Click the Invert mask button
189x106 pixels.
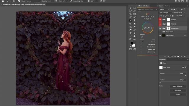pos(178,95)
